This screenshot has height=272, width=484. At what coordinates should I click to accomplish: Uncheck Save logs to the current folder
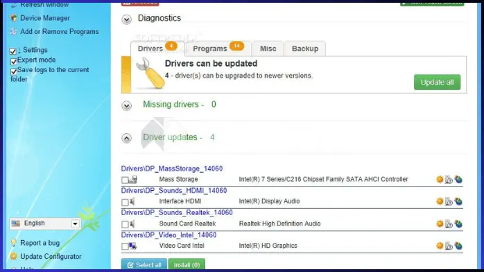tap(14, 71)
